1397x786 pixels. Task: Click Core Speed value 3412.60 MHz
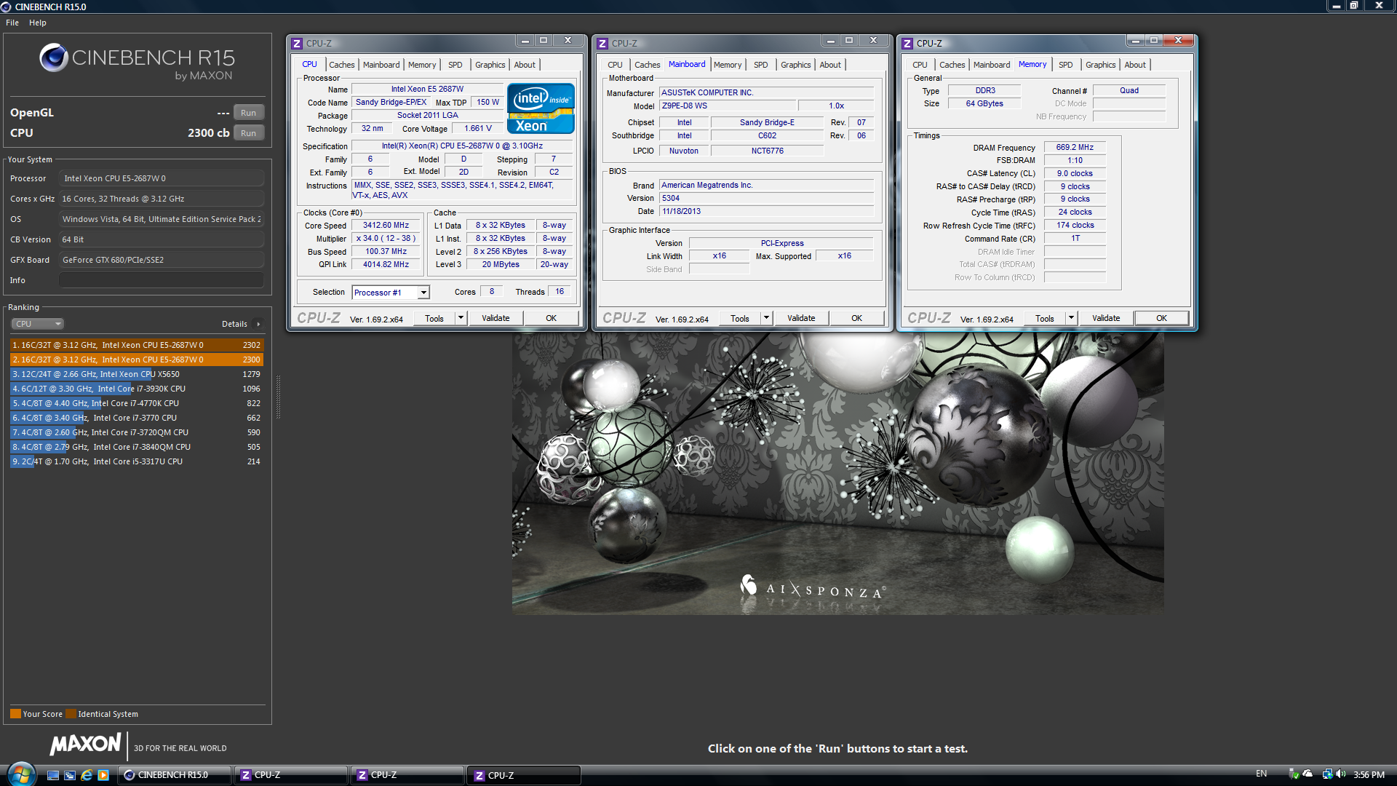pyautogui.click(x=386, y=226)
